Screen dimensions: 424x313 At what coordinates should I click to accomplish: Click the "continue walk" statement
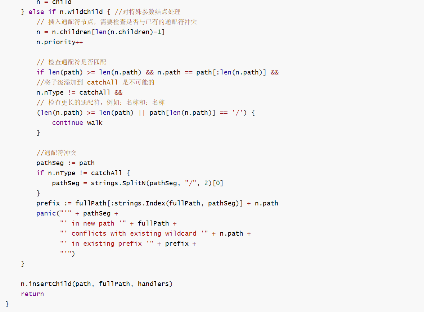(77, 123)
